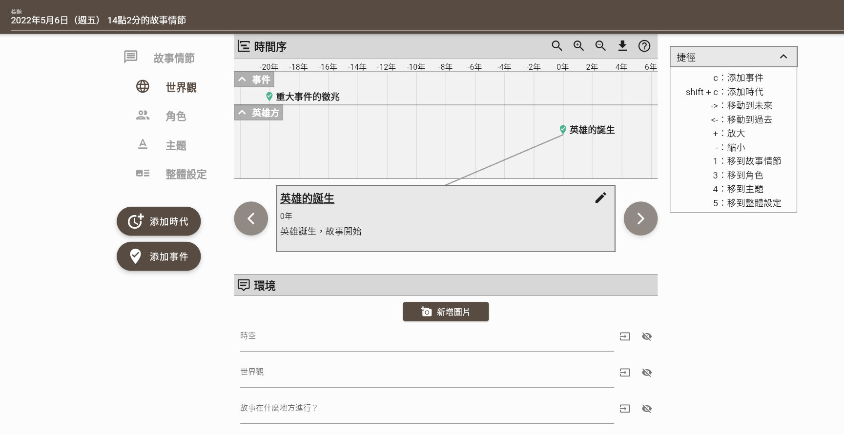The width and height of the screenshot is (844, 434).
Task: Collapse the 捷徑 shortcuts panel
Action: tap(783, 57)
